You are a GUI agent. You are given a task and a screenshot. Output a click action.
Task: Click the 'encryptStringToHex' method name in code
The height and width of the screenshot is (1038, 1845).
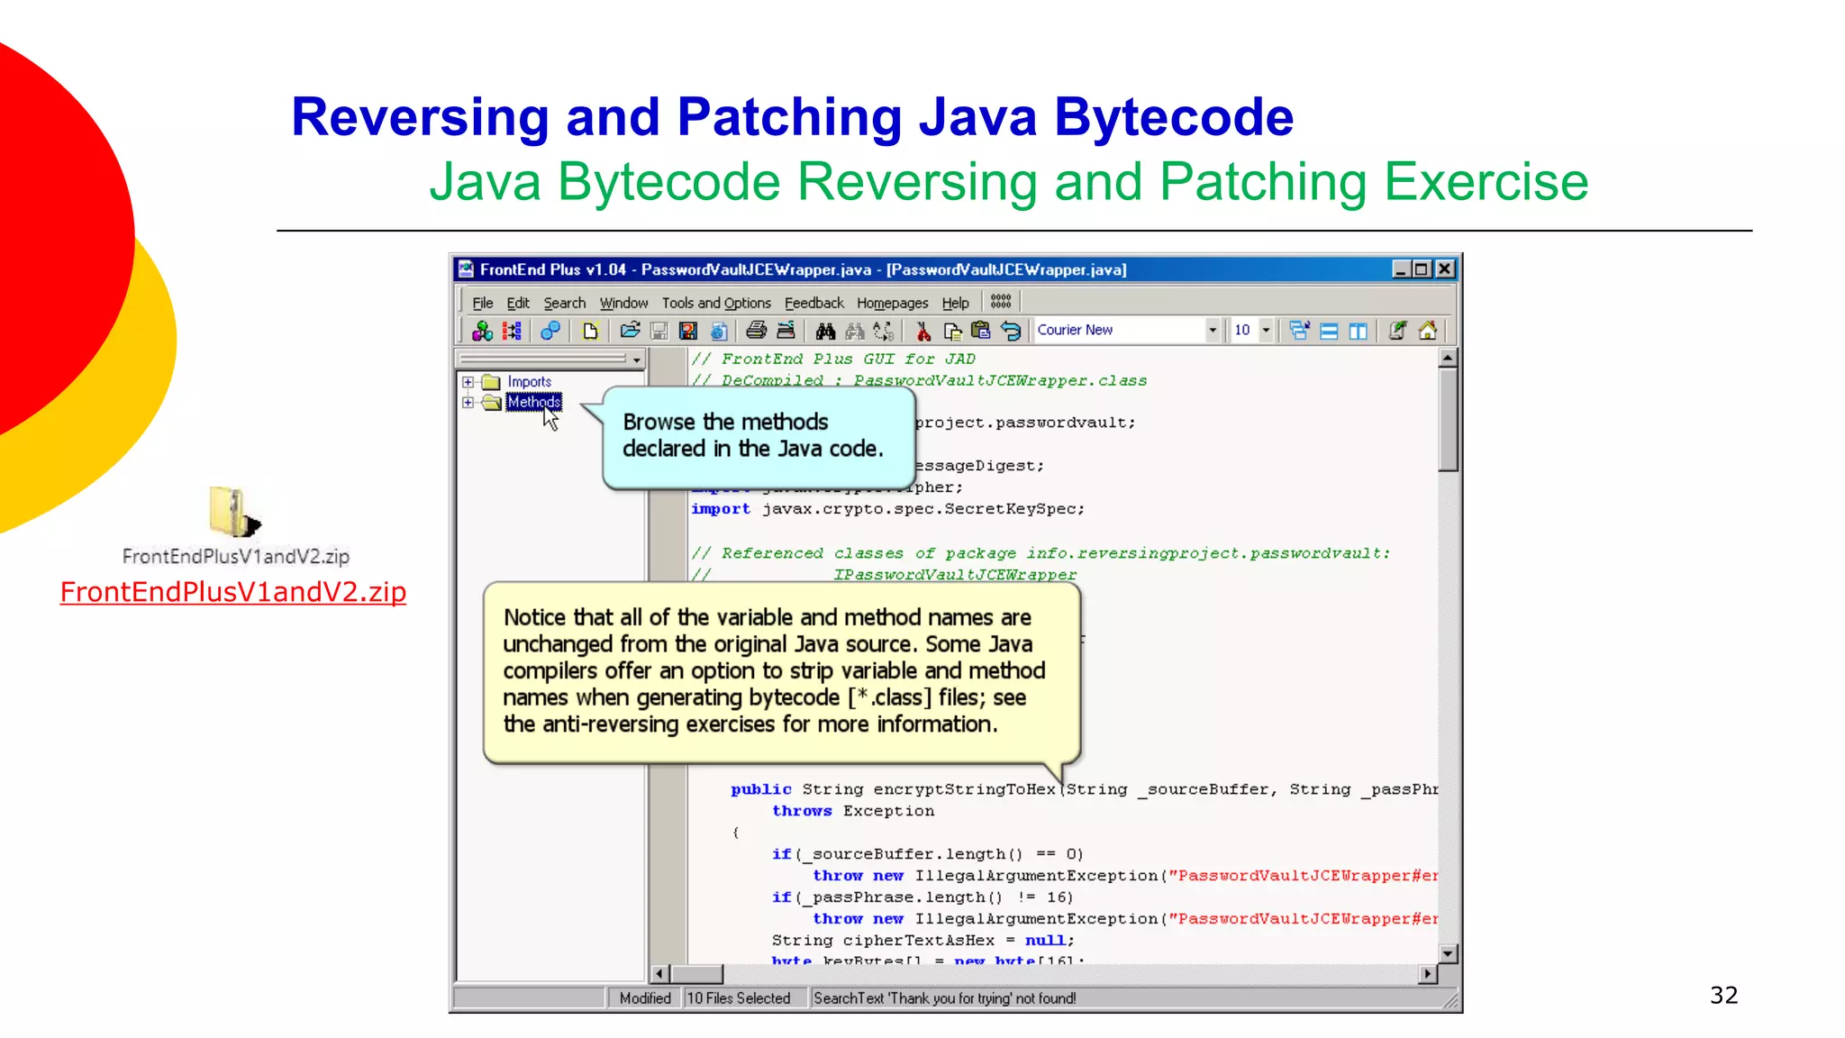click(964, 789)
